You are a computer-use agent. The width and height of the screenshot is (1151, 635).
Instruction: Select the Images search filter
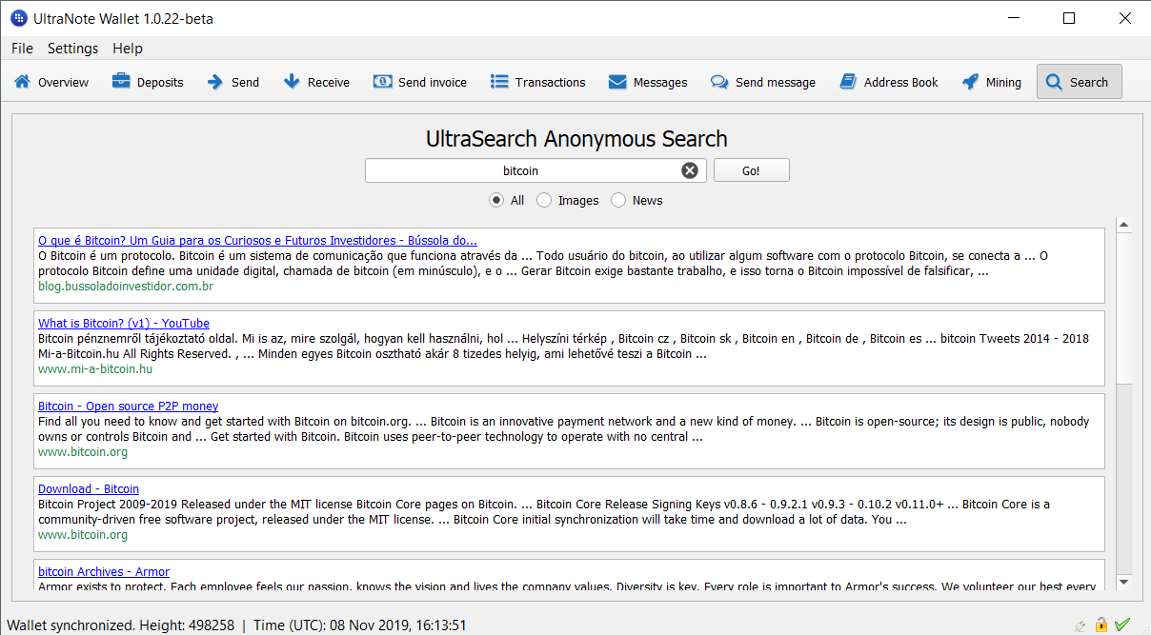(568, 200)
